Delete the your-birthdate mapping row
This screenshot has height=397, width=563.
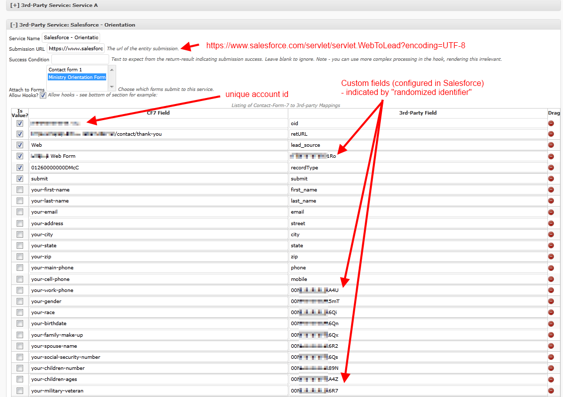pyautogui.click(x=551, y=324)
